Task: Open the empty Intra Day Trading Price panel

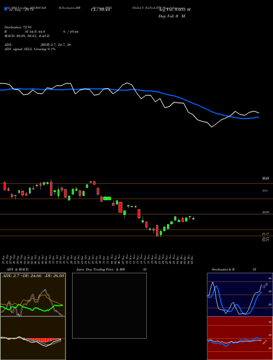Action: click(x=109, y=305)
